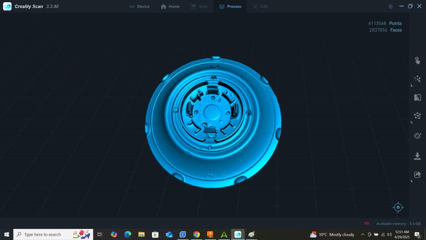426x240 pixels.
Task: Open the color palette texture mapping tool
Action: point(417,135)
